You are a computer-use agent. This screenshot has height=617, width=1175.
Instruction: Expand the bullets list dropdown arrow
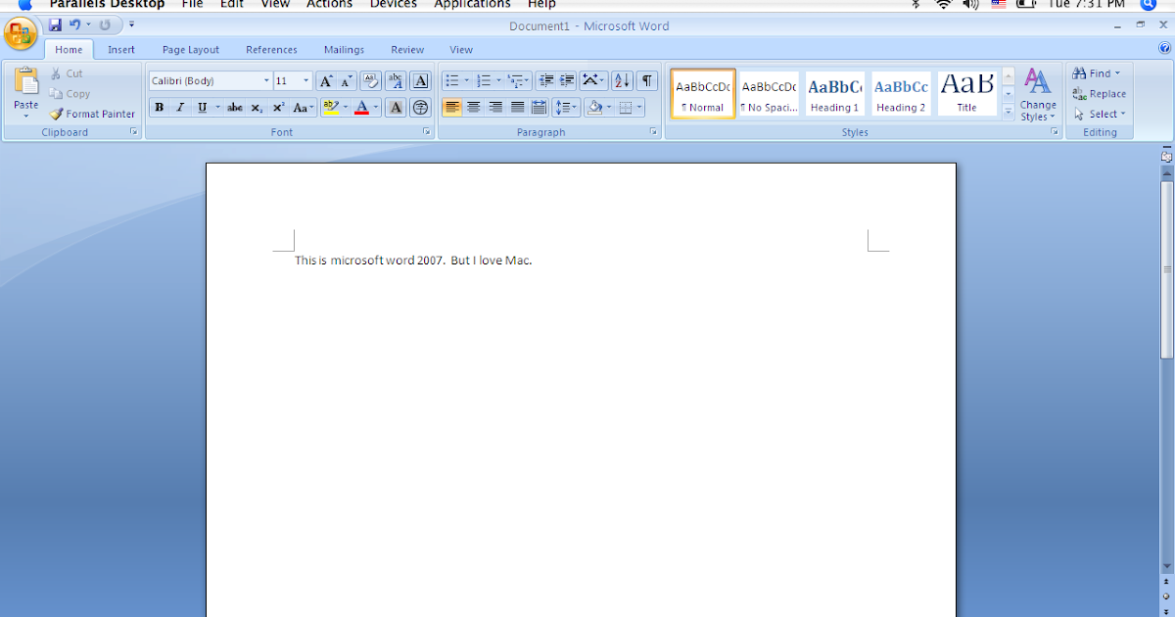[466, 80]
